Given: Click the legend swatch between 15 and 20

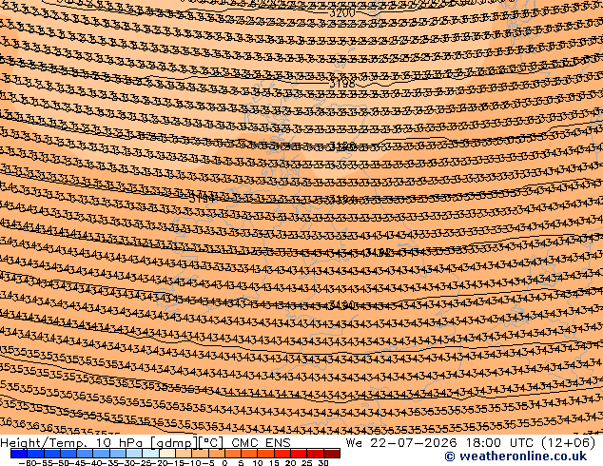Looking at the screenshot, I should coord(282,454).
